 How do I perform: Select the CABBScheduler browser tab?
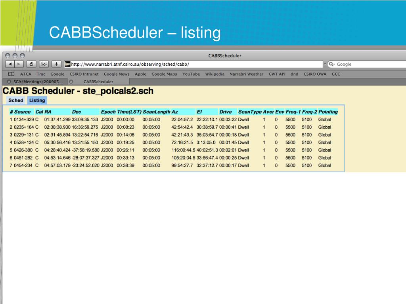click(x=98, y=82)
